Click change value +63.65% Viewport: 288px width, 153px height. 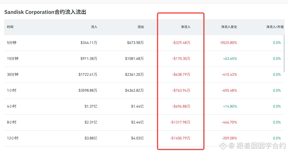[x=230, y=59]
